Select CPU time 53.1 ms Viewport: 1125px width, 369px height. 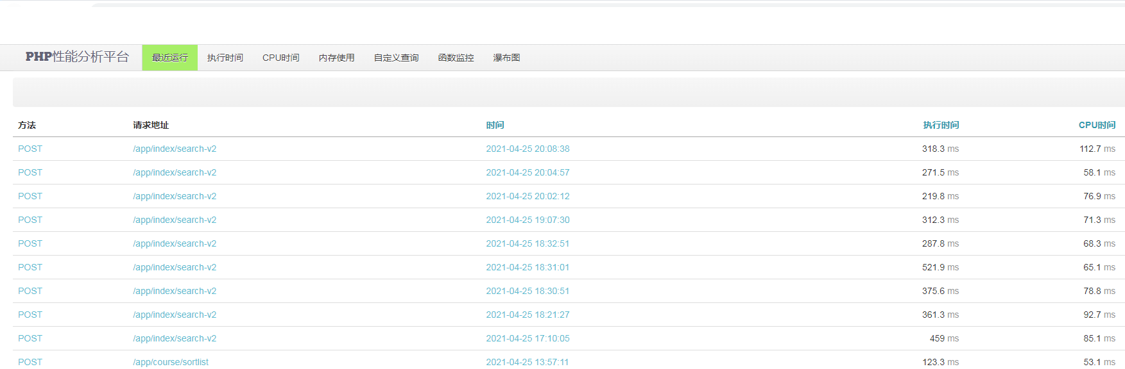1099,362
